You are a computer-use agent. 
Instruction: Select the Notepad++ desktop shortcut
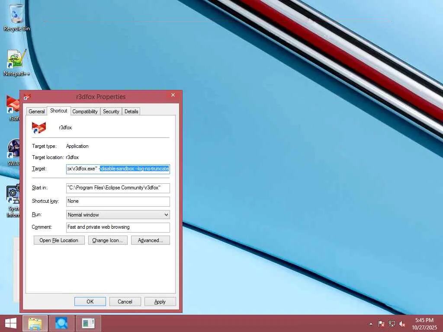point(16,63)
